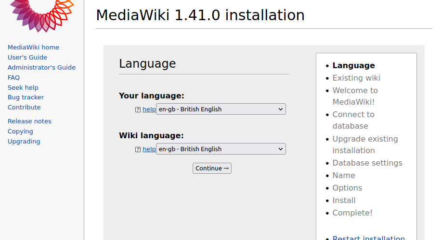Click Connect to database step text
The height and width of the screenshot is (240, 442).
353,120
